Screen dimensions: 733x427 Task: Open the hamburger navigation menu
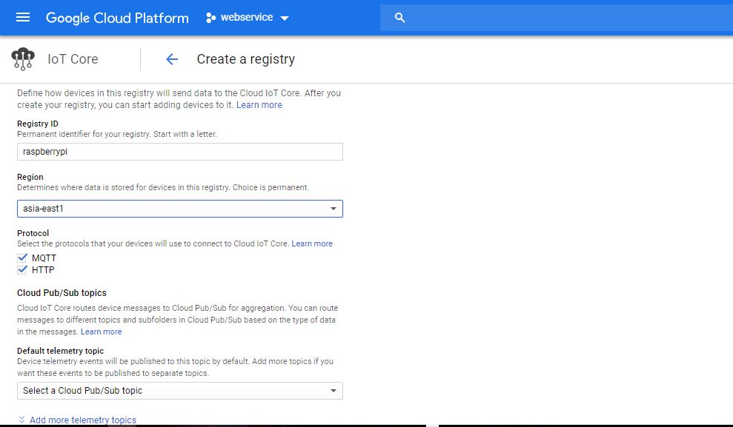pyautogui.click(x=23, y=17)
